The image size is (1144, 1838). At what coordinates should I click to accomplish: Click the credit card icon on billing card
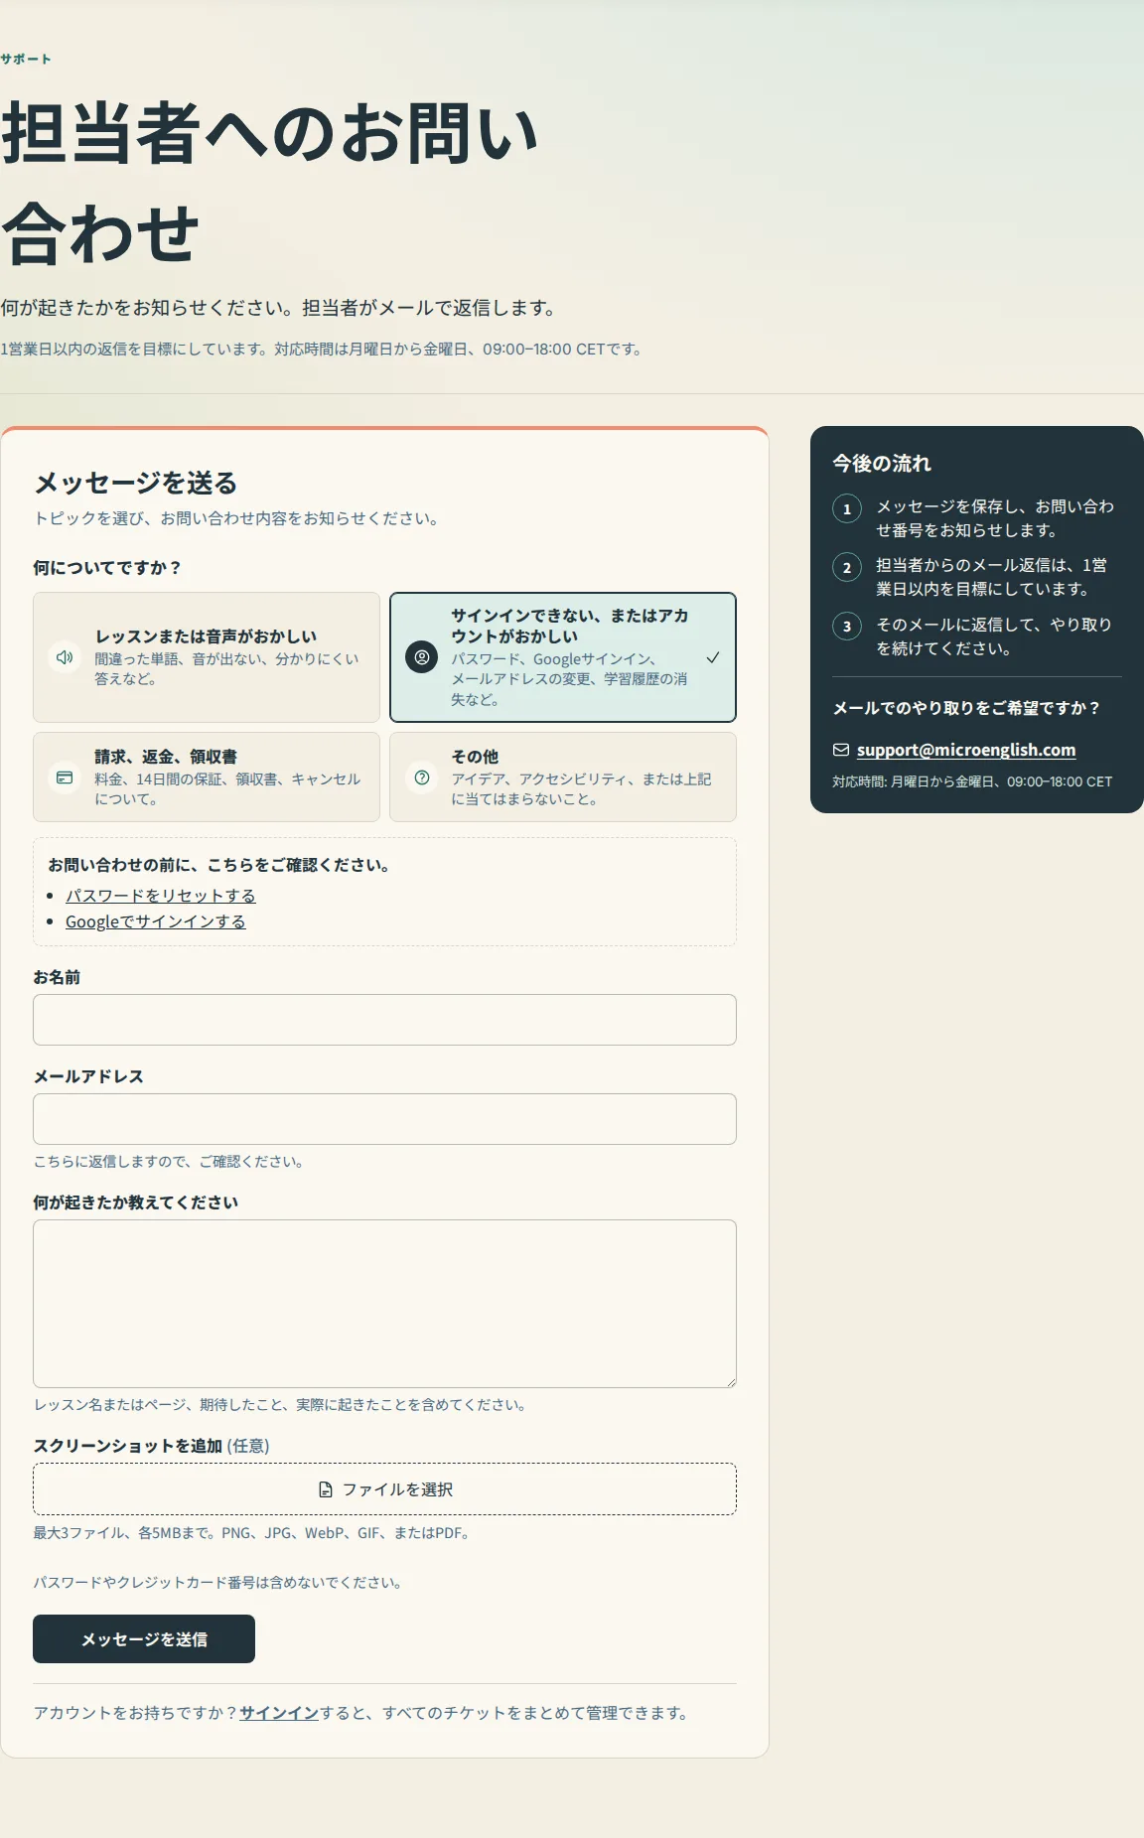click(65, 778)
